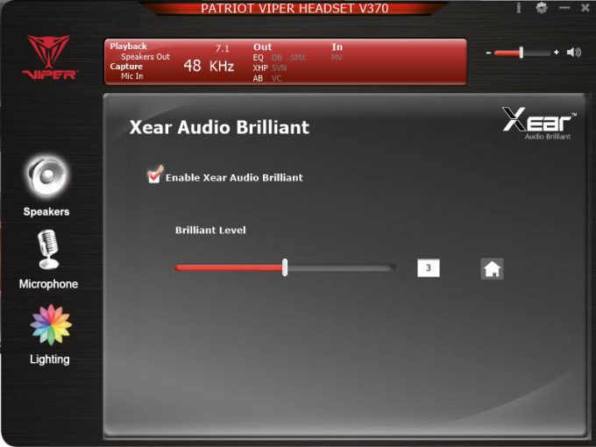Close the Viper headset window

(x=585, y=8)
